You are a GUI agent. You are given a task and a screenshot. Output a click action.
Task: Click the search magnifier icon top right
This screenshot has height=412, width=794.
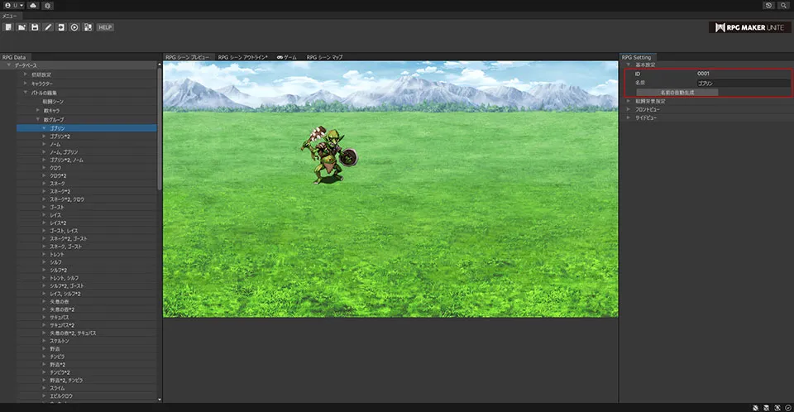(x=782, y=5)
